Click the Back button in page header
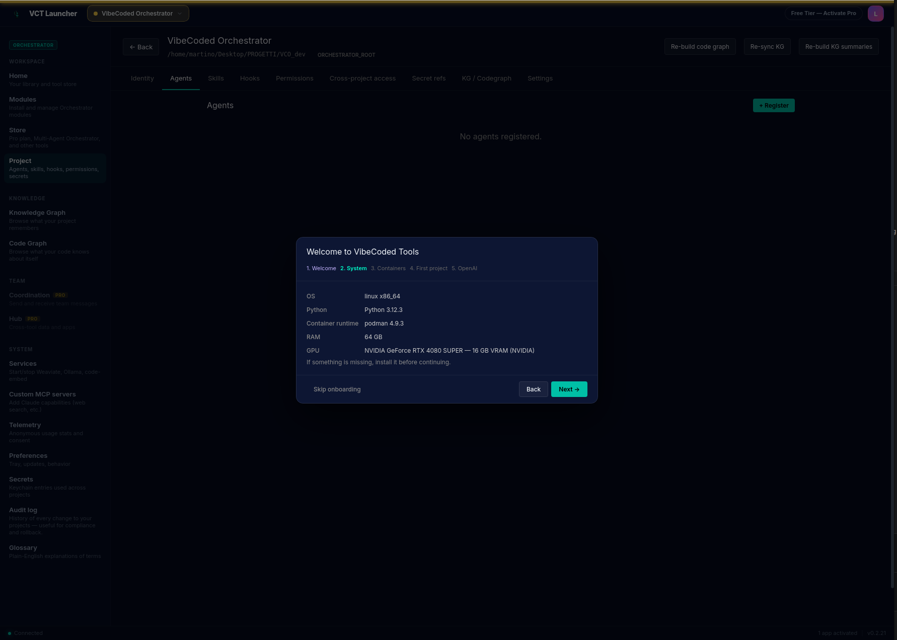The height and width of the screenshot is (640, 897). (x=141, y=47)
